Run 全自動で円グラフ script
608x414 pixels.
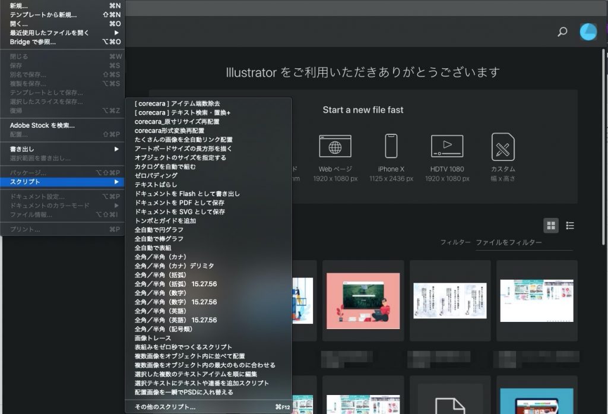[x=208, y=230]
